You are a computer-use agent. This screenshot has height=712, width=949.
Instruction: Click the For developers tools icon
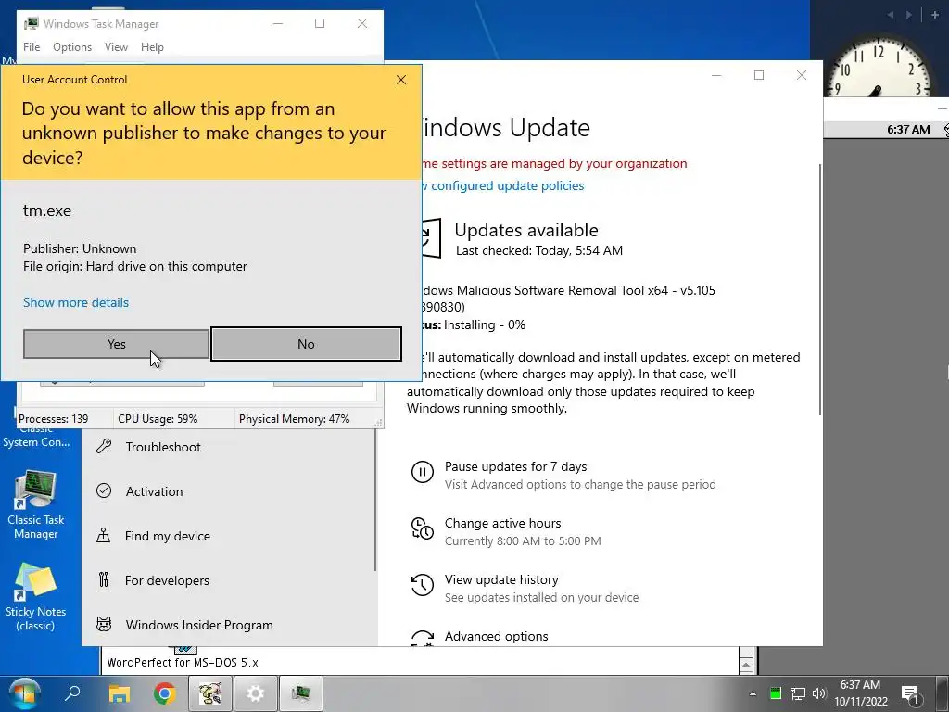point(104,580)
